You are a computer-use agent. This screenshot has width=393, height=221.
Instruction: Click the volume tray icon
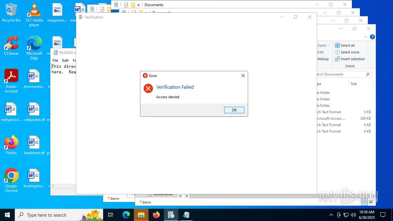[x=353, y=215]
